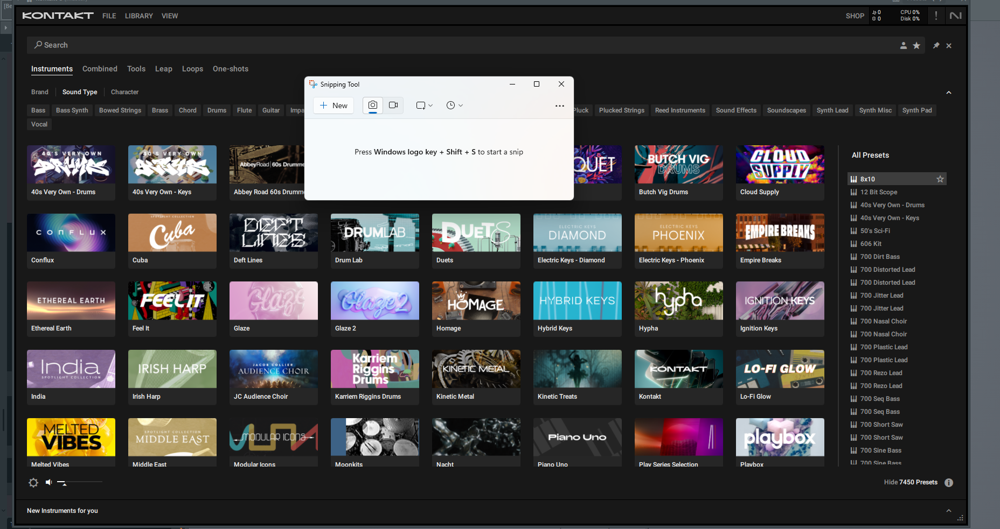This screenshot has width=1000, height=529.
Task: Toggle the Bass sound type tag
Action: pyautogui.click(x=38, y=110)
